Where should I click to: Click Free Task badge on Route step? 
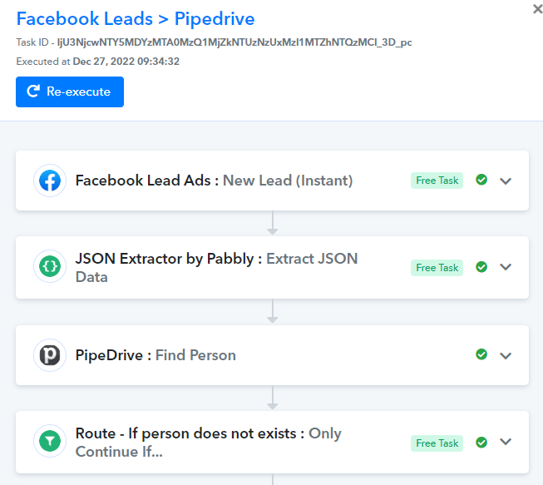click(x=437, y=443)
